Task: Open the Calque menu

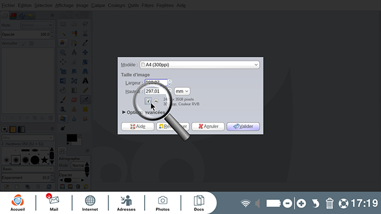Action: coord(98,5)
